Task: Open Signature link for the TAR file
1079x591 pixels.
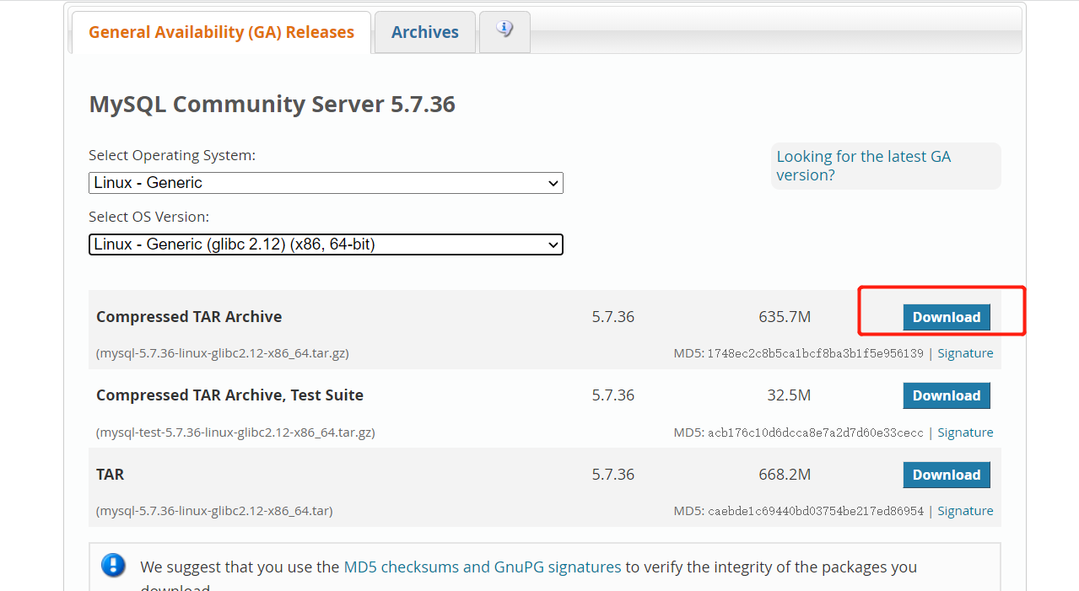Action: [965, 511]
